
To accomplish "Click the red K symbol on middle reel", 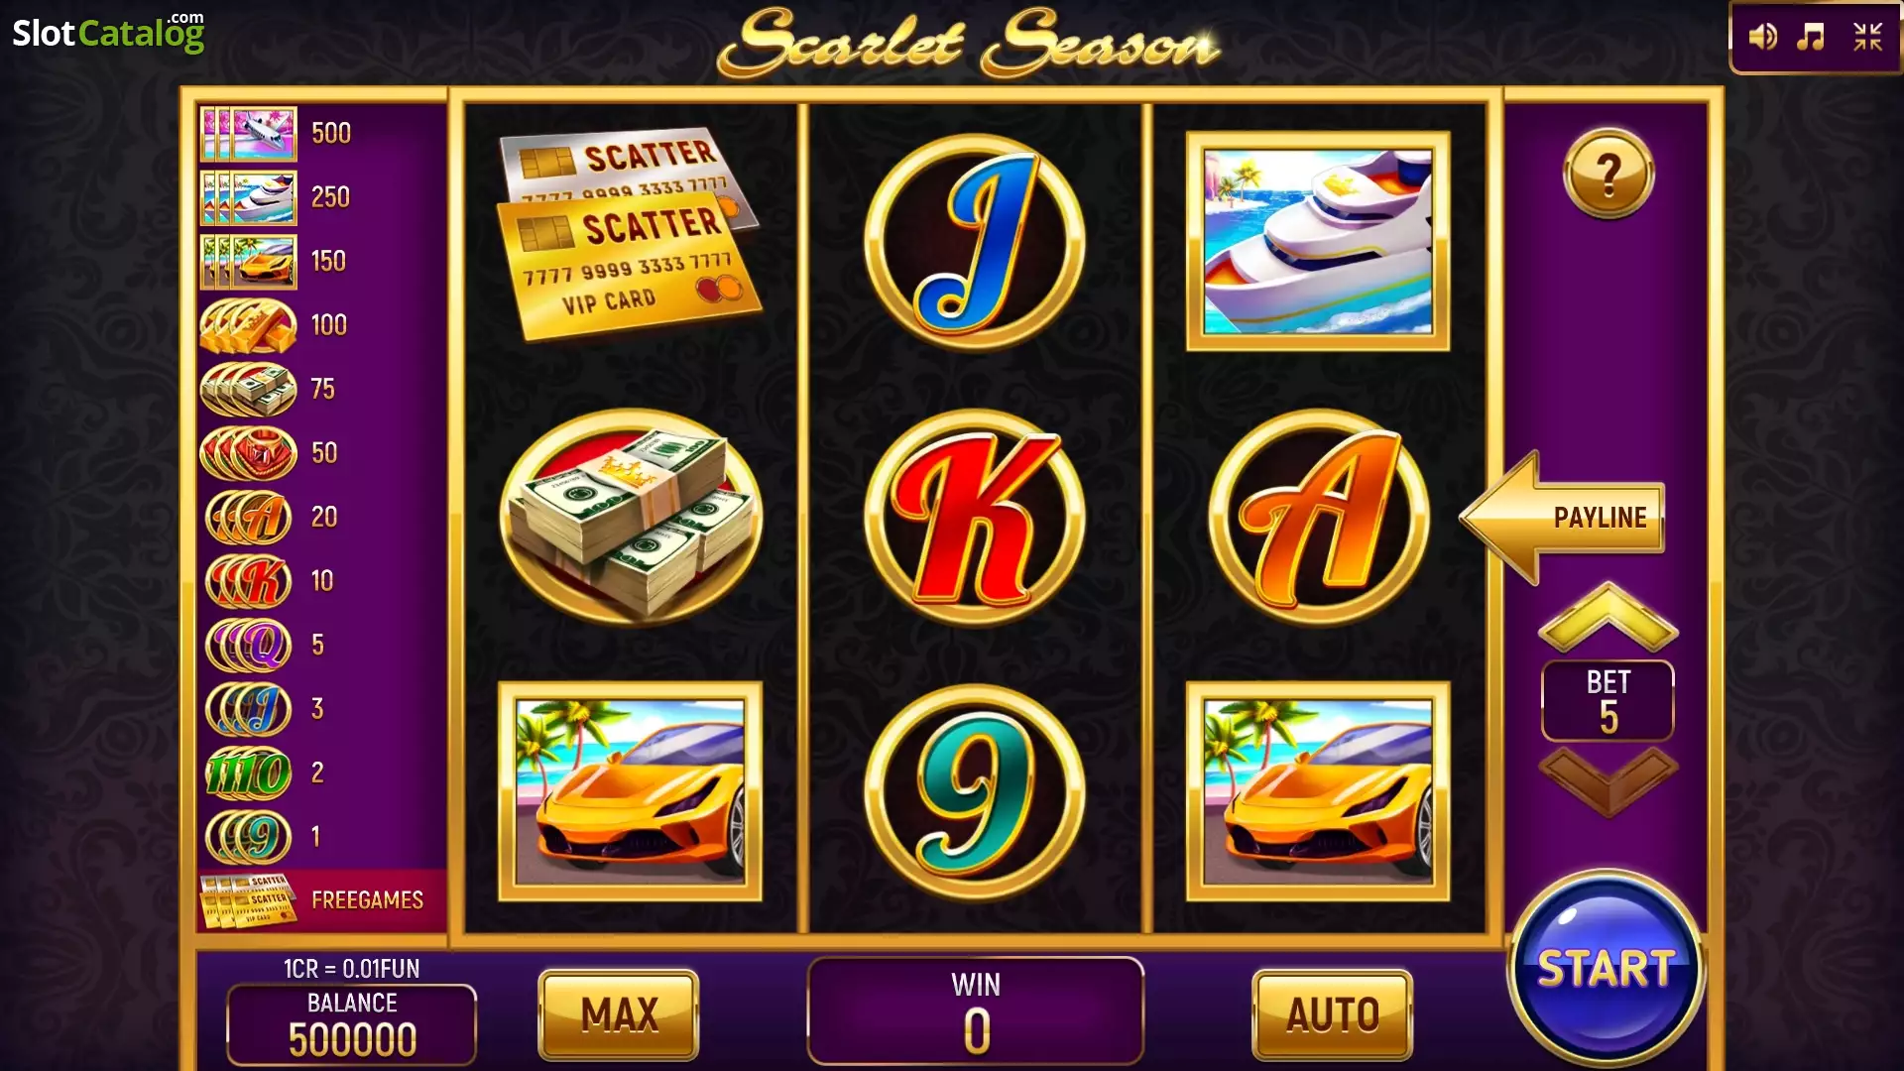I will point(974,517).
